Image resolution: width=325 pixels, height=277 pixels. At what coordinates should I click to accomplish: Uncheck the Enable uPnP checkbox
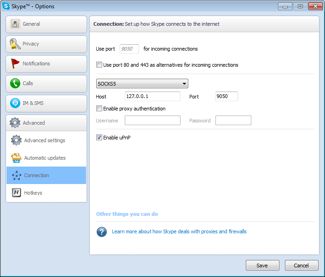(99, 138)
